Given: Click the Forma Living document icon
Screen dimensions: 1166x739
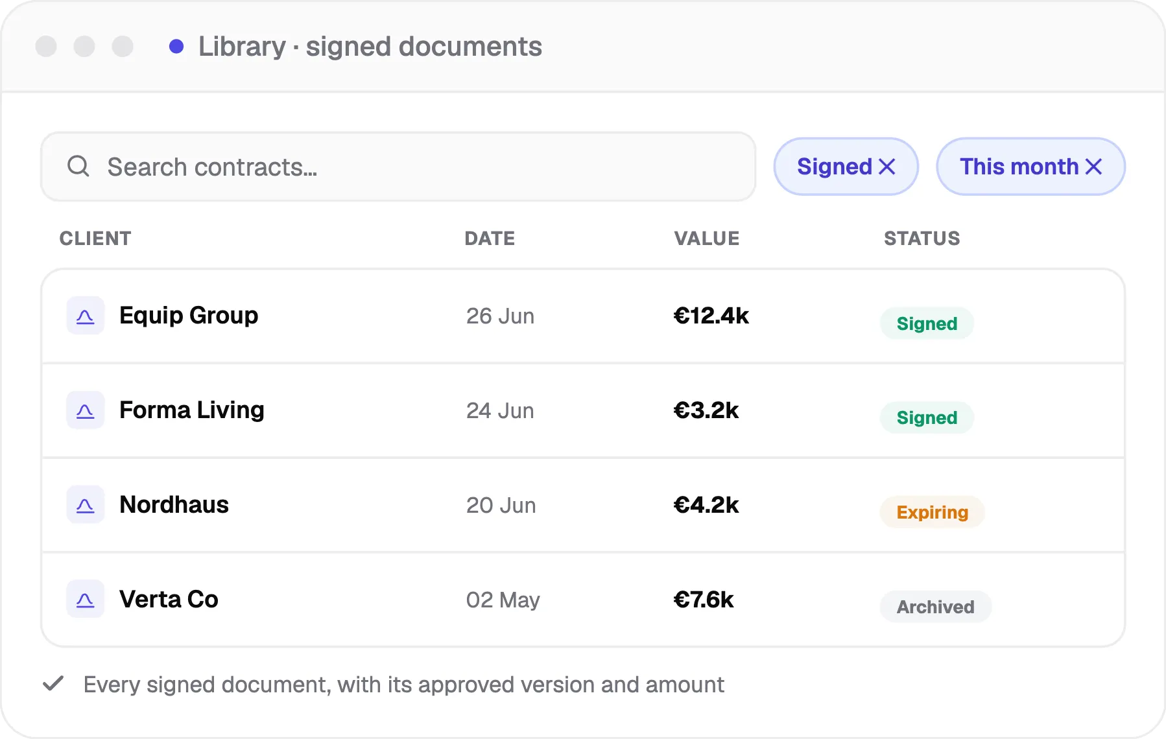Looking at the screenshot, I should (x=86, y=410).
